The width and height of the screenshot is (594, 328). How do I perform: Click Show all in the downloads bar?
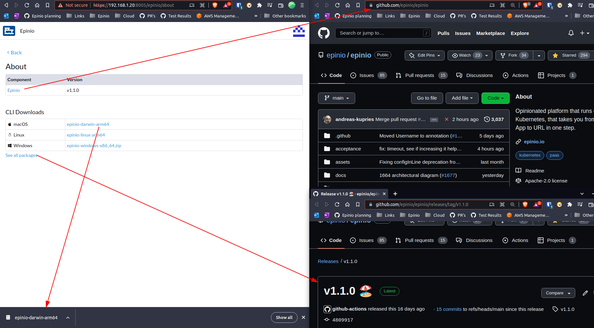(x=284, y=317)
